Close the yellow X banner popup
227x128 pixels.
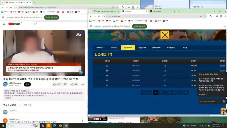pyautogui.click(x=165, y=35)
